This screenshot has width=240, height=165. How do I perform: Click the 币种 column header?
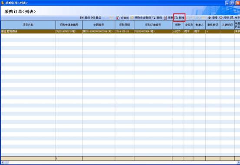178,25
